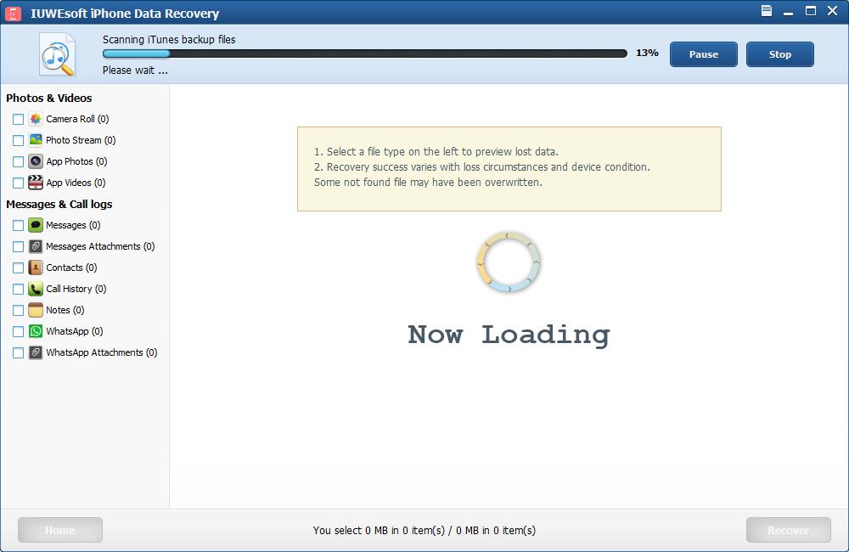Image resolution: width=849 pixels, height=552 pixels.
Task: Click the Now Loading spinner ring
Action: 509,262
